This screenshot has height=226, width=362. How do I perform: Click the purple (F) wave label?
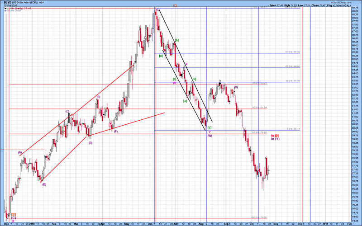(116, 132)
